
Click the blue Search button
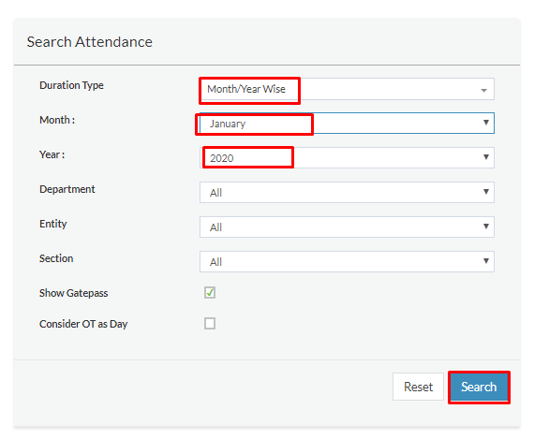click(x=479, y=387)
